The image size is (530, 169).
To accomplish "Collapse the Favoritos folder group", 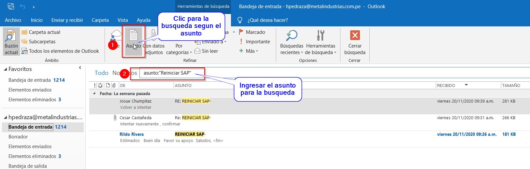I will tap(5, 69).
